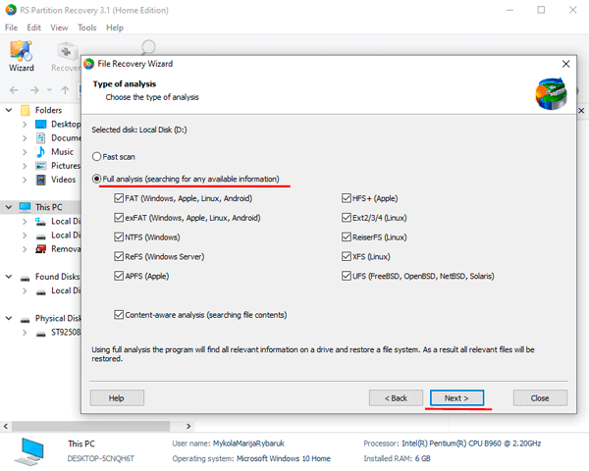Viewport: 589px width, 471px height.
Task: Click the Close button in wizard
Action: tap(540, 397)
